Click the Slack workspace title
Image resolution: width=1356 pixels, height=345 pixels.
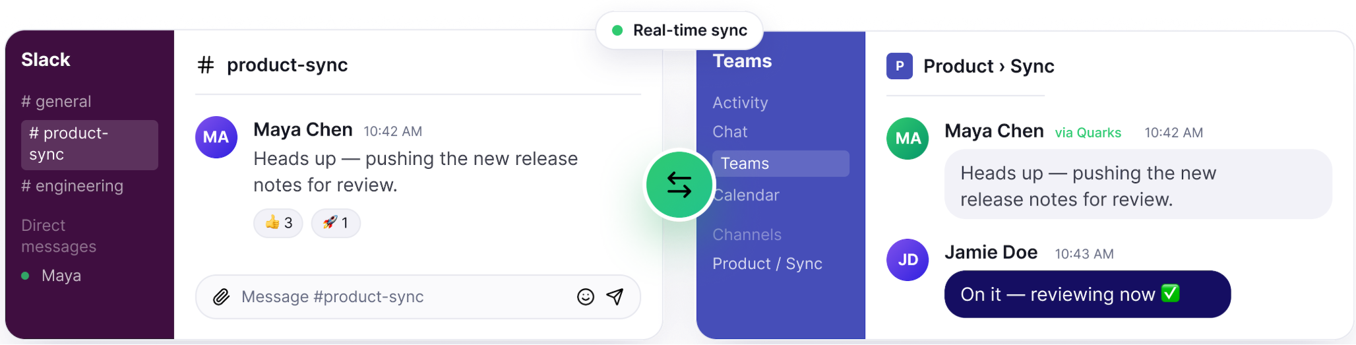[x=46, y=59]
